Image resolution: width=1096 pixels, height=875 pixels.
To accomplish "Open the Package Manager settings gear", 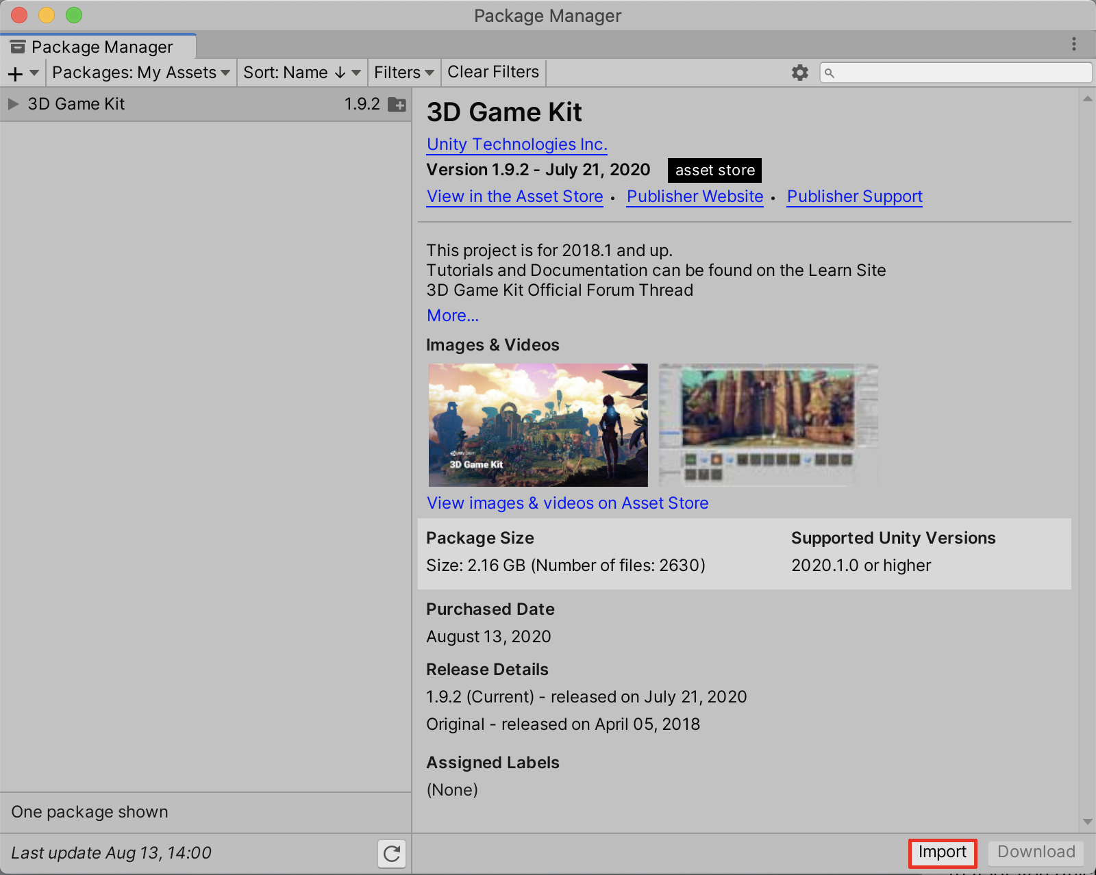I will click(799, 73).
